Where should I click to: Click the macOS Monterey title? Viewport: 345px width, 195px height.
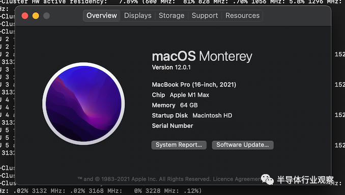pos(202,57)
